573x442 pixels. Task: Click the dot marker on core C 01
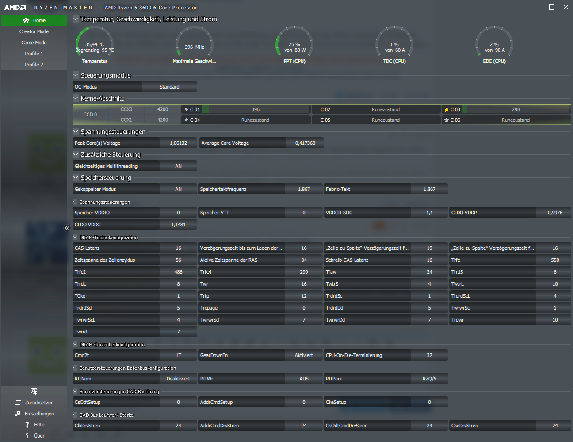point(186,109)
